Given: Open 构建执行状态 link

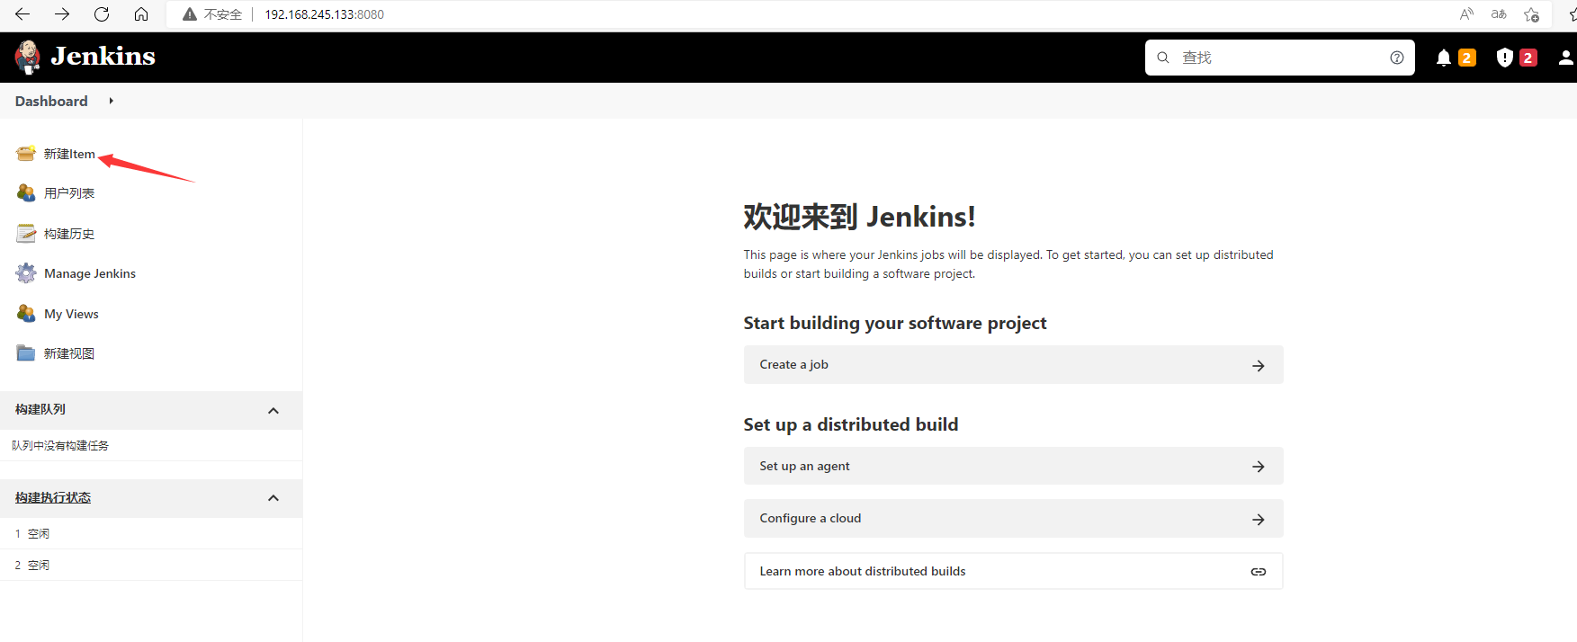Looking at the screenshot, I should [53, 497].
